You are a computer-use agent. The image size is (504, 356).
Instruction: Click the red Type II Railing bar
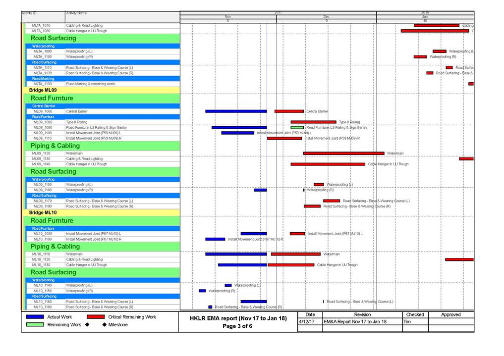[x=313, y=122]
